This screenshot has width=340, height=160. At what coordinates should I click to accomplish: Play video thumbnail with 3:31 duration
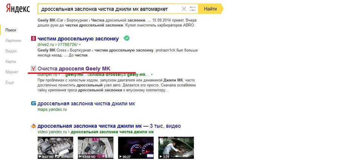(x=176, y=148)
